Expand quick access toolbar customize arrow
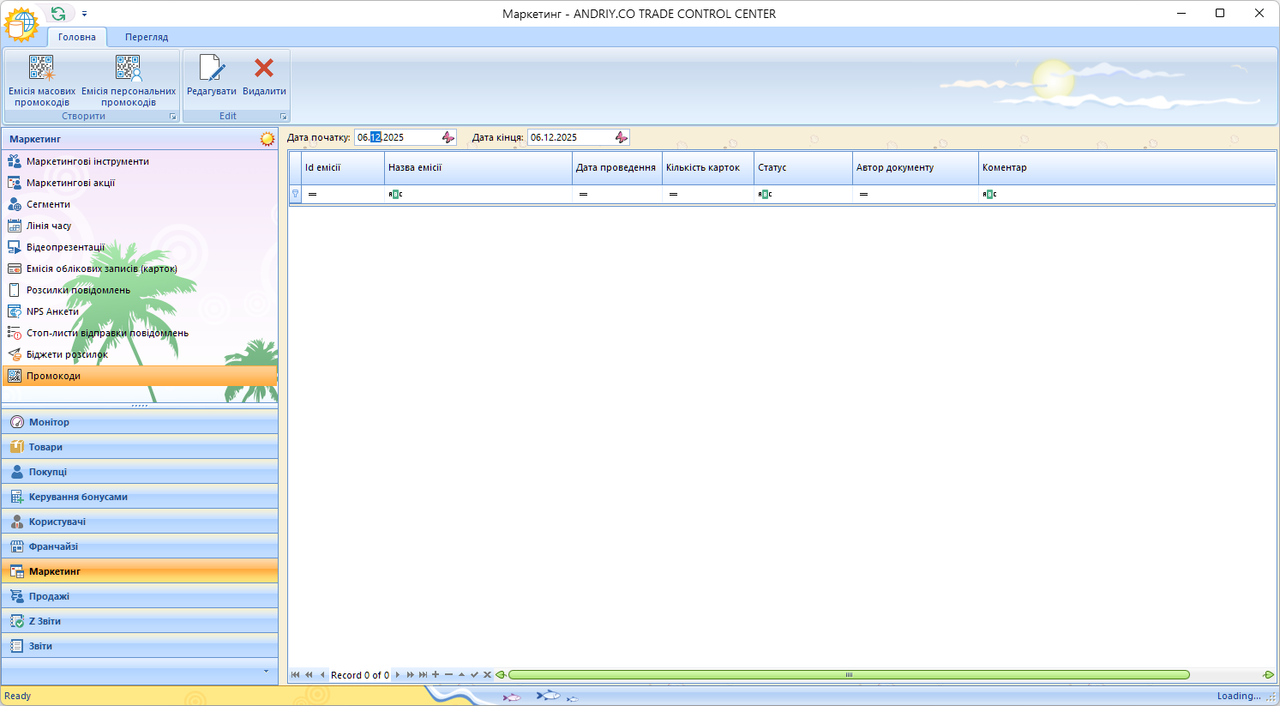Viewport: 1280px width, 706px height. pos(84,15)
